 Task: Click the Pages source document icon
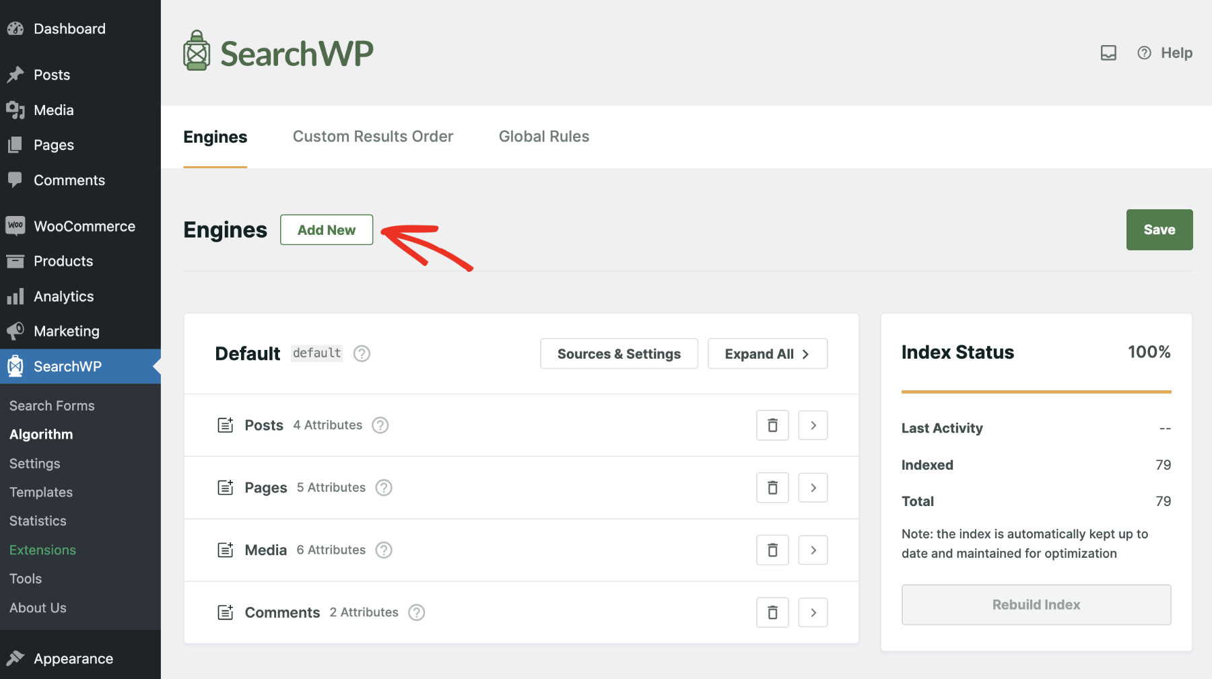point(226,488)
